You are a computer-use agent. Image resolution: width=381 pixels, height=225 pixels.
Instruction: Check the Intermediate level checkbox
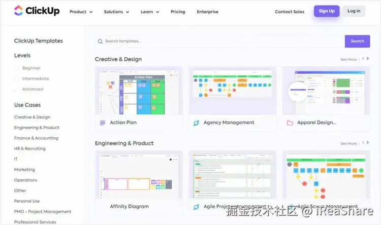17,79
